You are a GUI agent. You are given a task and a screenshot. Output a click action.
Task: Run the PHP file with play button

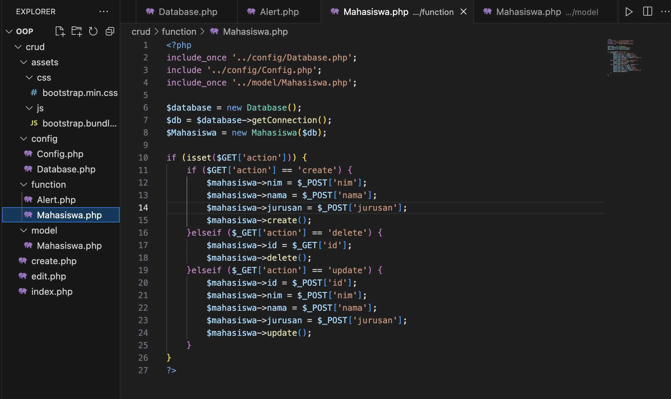click(629, 12)
